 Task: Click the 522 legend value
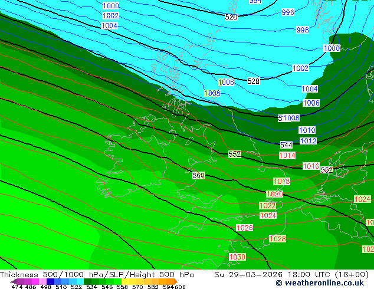76,287
